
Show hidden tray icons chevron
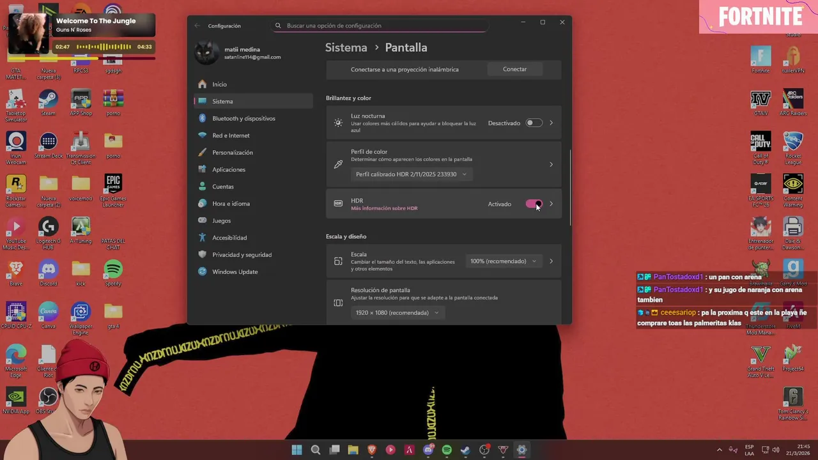pyautogui.click(x=720, y=450)
